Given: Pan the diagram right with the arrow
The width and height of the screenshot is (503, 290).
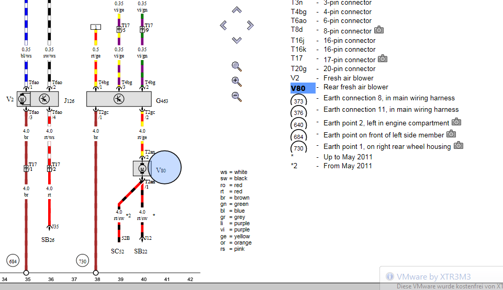Looking at the screenshot, I should tap(250, 25).
